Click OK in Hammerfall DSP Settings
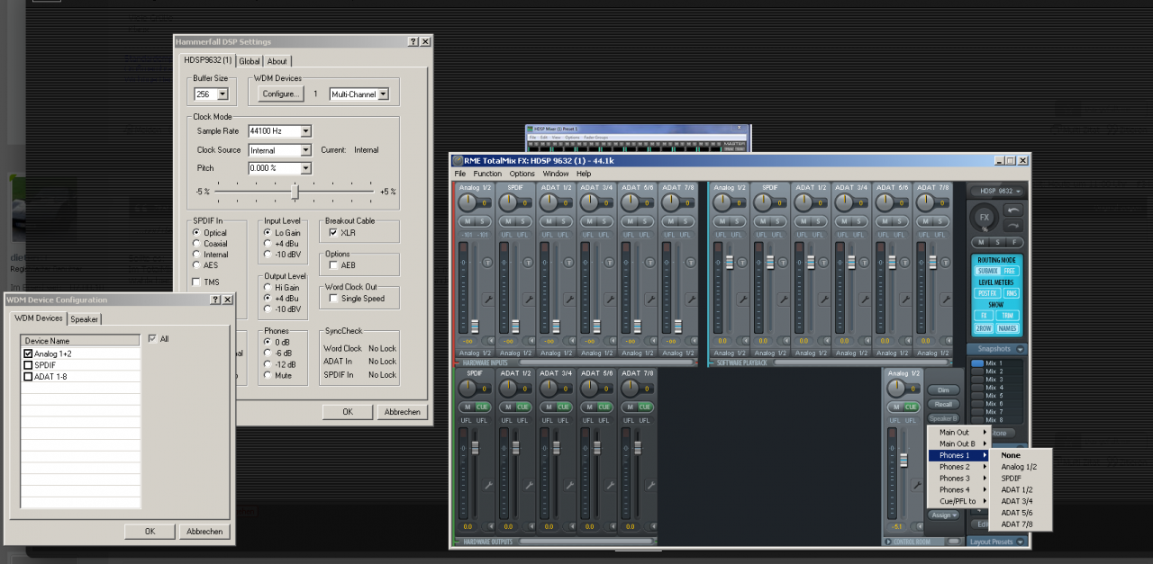1153x564 pixels. click(x=348, y=411)
